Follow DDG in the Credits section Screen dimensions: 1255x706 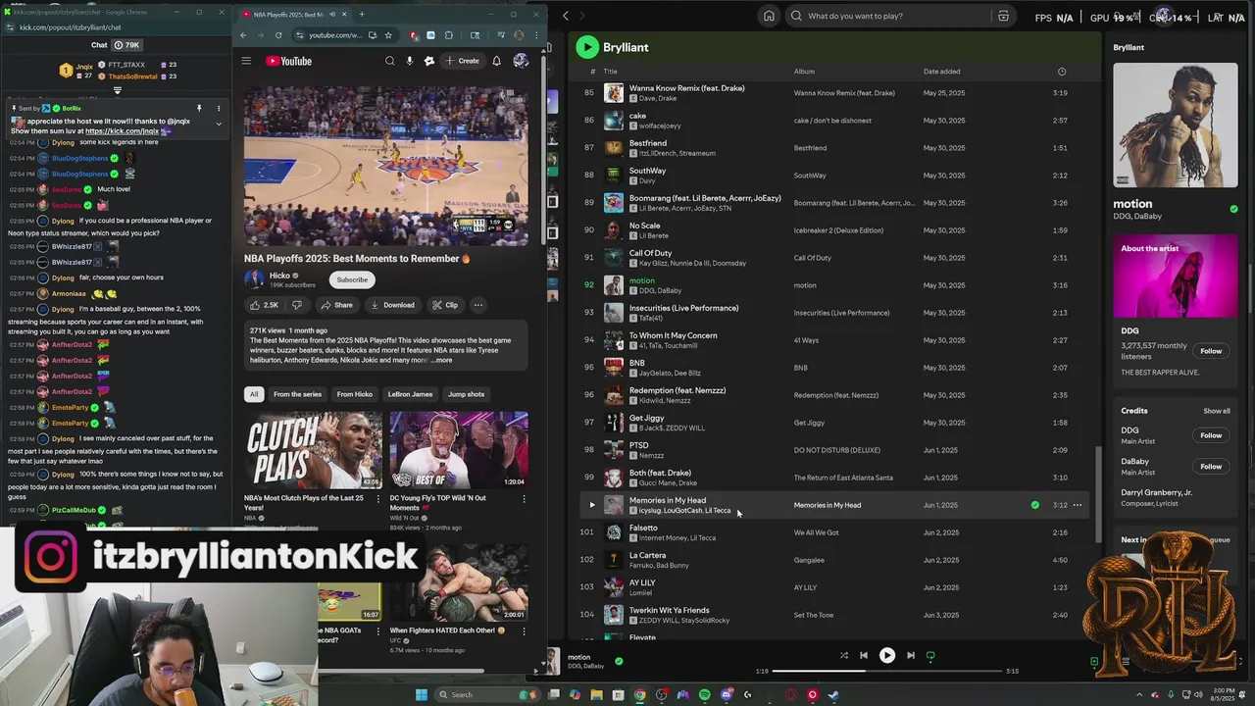point(1211,435)
